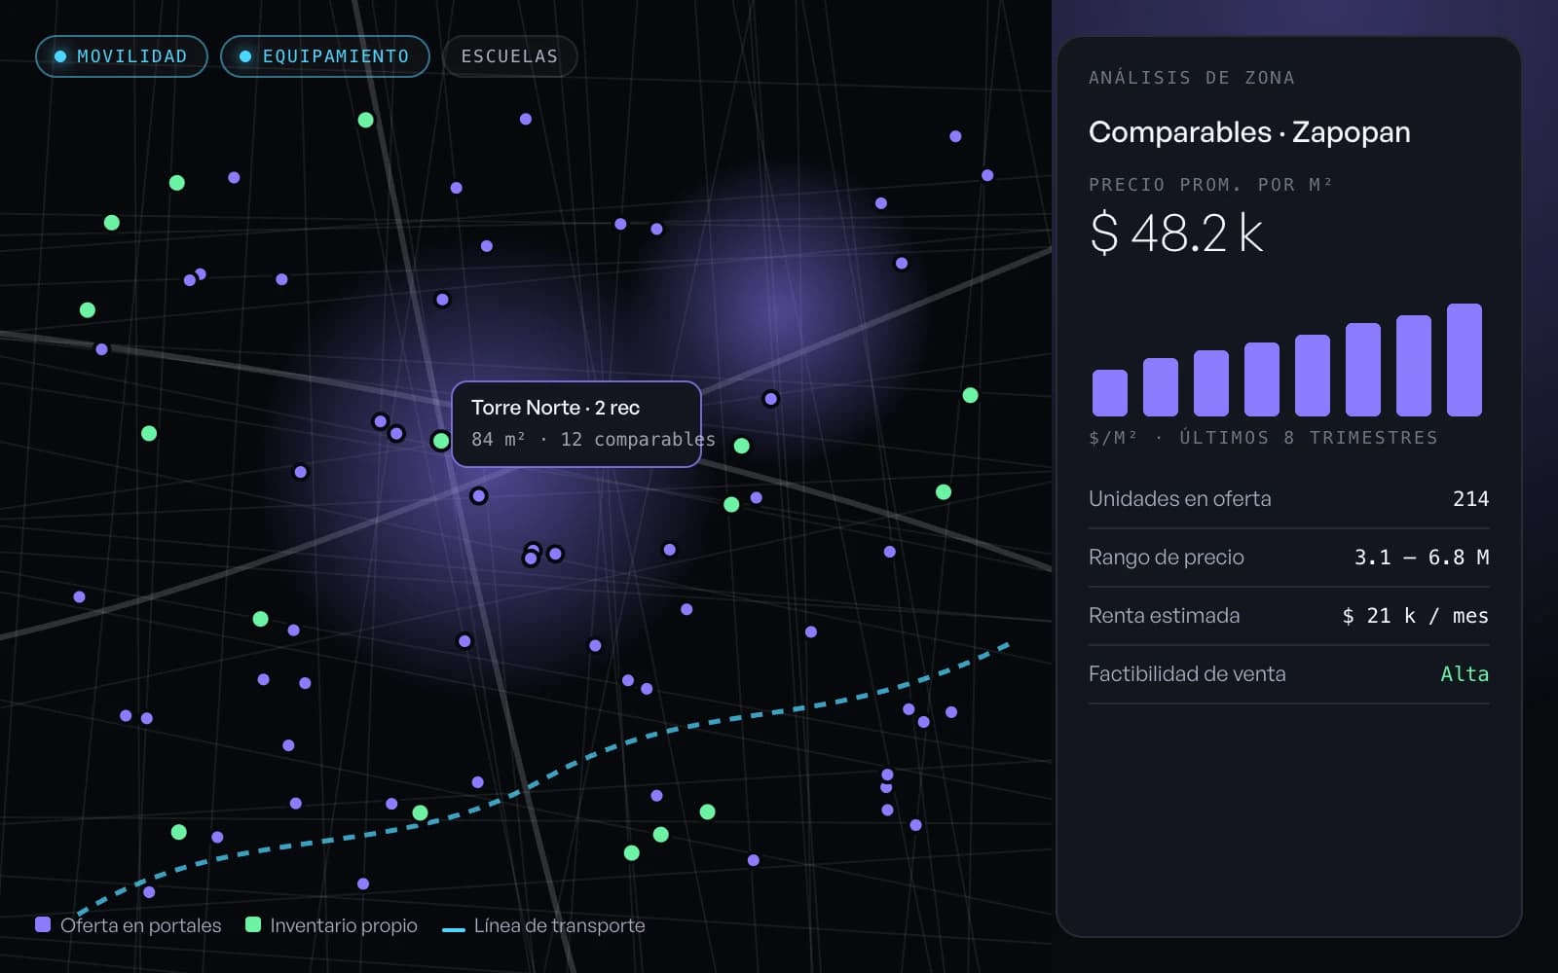Viewport: 1558px width, 973px height.
Task: Enable the Escuelas layer chip
Action: [510, 56]
